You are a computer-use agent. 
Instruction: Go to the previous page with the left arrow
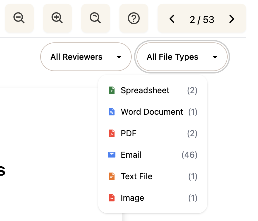[x=172, y=19]
